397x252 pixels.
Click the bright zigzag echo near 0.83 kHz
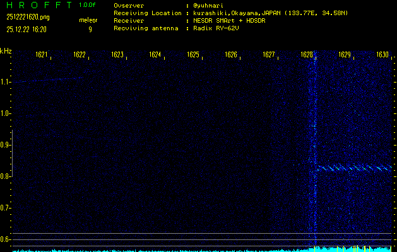[x=355, y=168]
